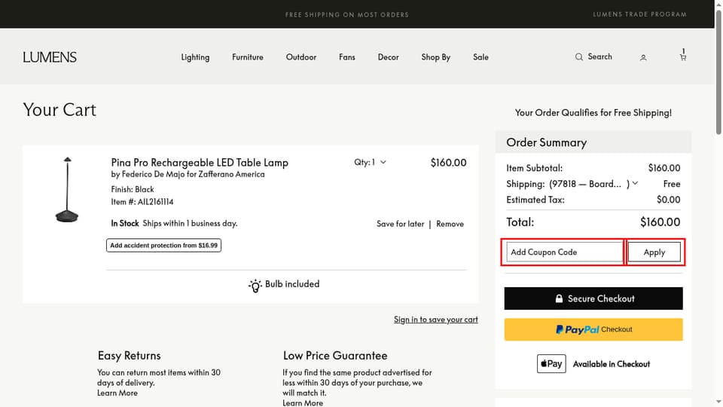Click 'Bulb included' text

tap(292, 284)
